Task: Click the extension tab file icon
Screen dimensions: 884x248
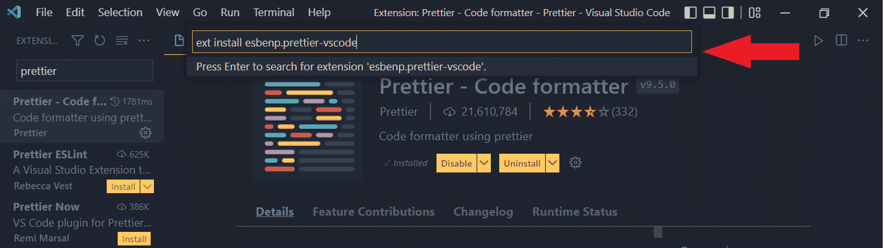Action: coord(180,41)
